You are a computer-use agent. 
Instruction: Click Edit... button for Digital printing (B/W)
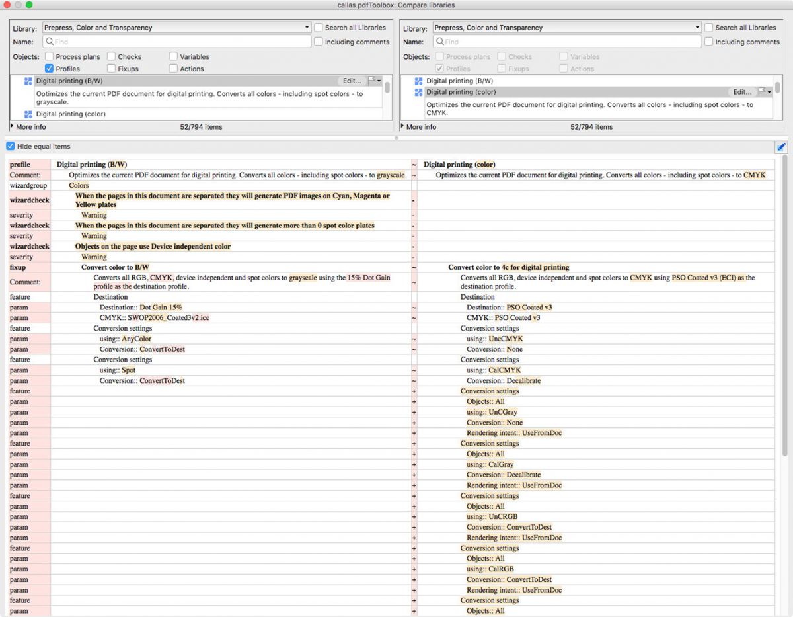pos(352,81)
